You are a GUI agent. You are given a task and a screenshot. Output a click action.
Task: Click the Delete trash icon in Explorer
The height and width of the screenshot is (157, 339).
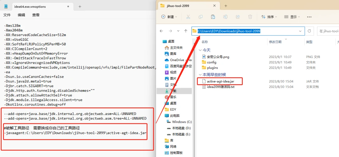[250, 17]
